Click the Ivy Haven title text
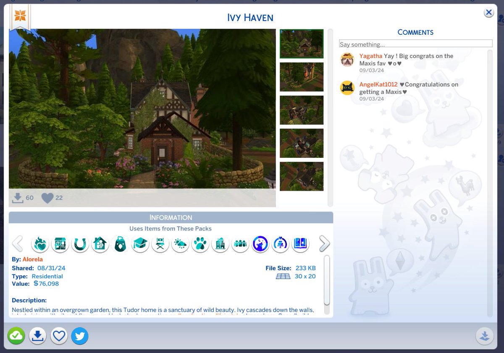The width and height of the screenshot is (504, 353). click(250, 18)
